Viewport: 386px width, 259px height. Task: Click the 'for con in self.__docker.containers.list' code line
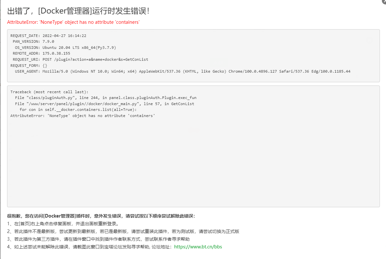coord(78,110)
